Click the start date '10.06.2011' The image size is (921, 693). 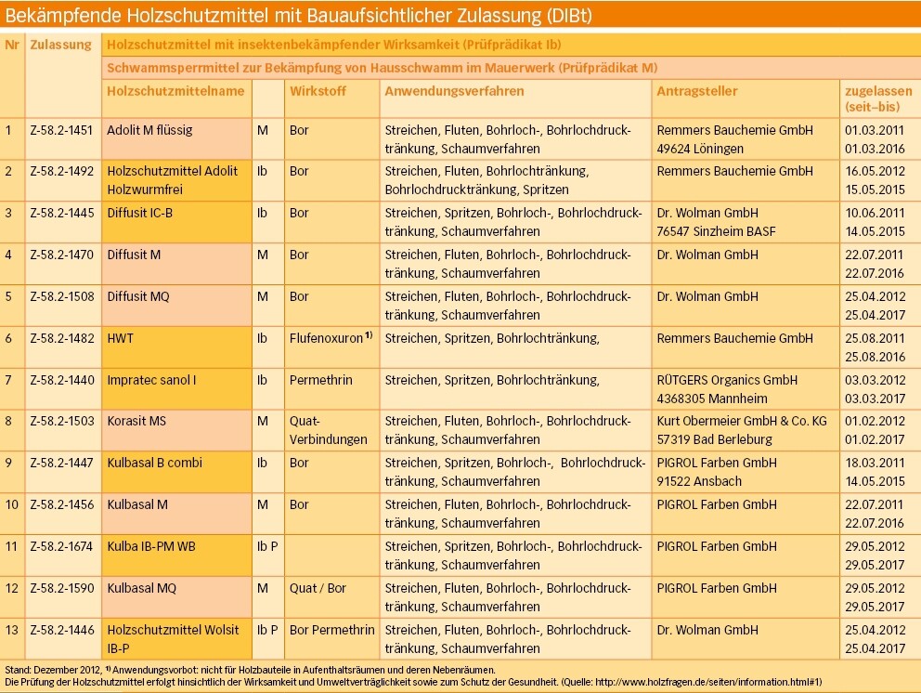[875, 214]
